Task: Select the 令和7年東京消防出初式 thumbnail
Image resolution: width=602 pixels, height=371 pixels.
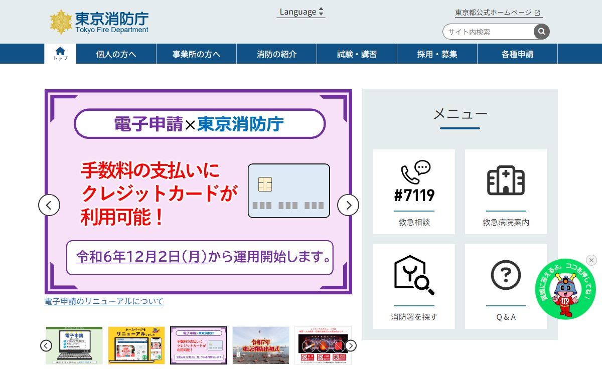Action: tap(261, 345)
